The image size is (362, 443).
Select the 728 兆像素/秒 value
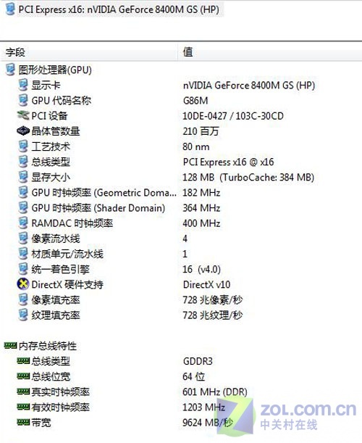pos(212,299)
